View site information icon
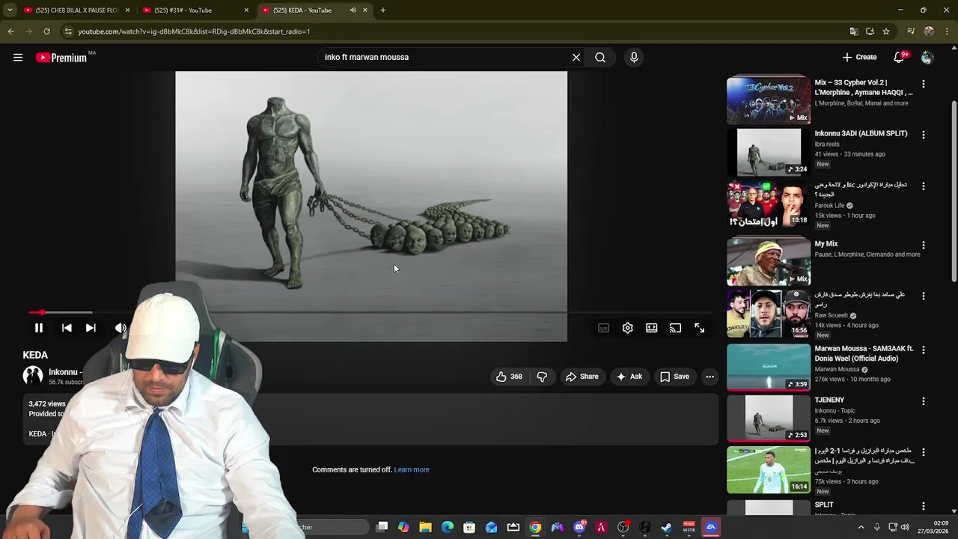 click(68, 31)
